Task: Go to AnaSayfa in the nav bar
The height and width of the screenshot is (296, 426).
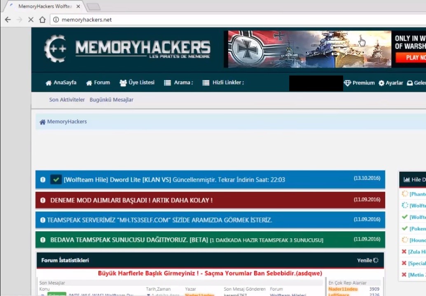Action: click(61, 82)
